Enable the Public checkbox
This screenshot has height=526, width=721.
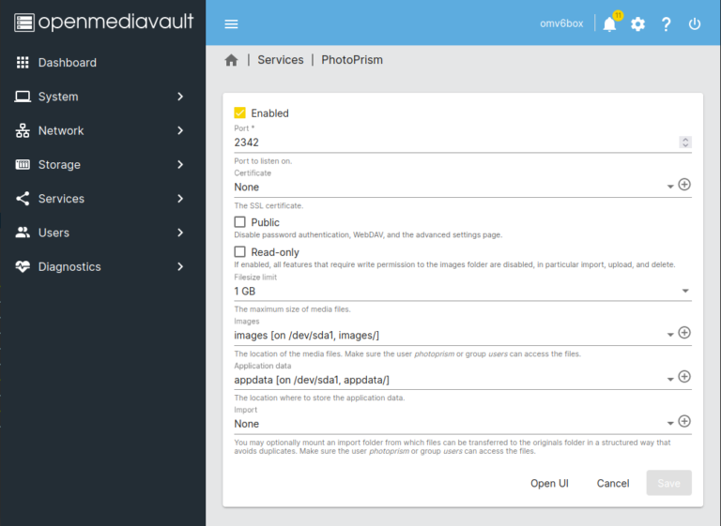click(240, 222)
